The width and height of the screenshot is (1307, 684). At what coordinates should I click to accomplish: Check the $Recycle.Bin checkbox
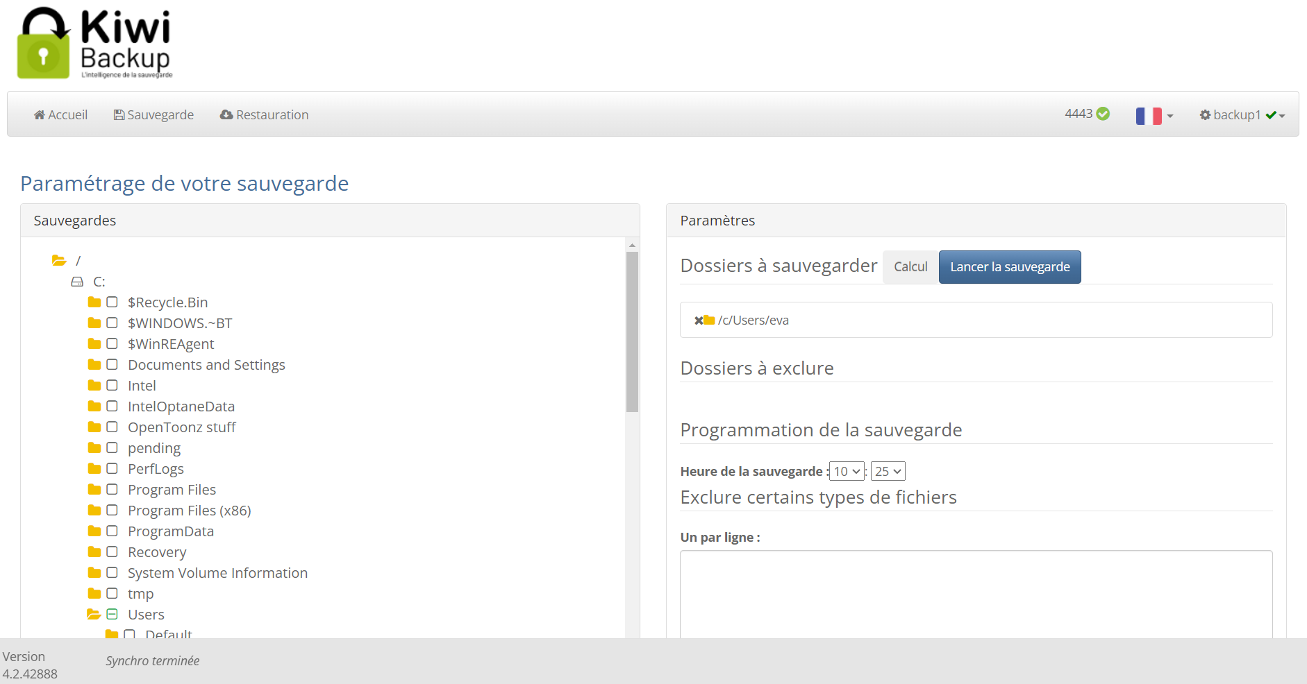(x=112, y=302)
